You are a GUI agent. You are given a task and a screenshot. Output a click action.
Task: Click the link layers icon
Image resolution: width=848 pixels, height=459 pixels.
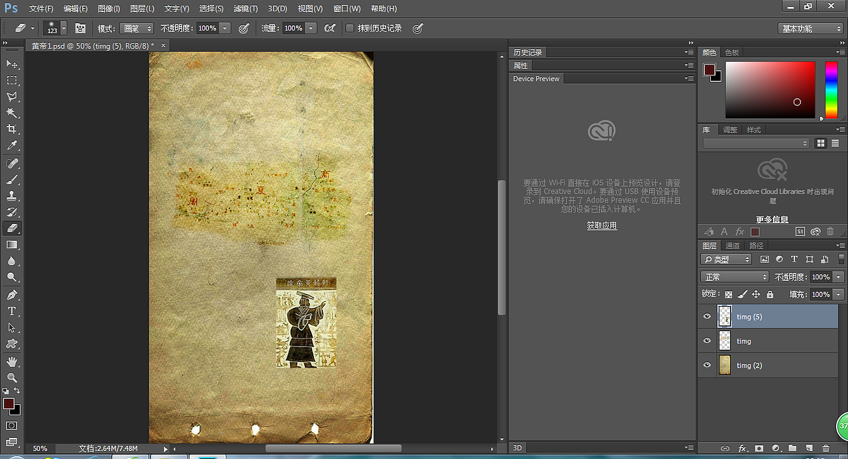coord(725,448)
